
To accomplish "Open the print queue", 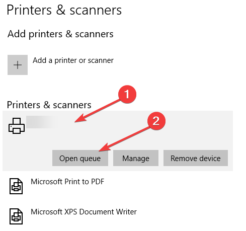I will point(80,158).
